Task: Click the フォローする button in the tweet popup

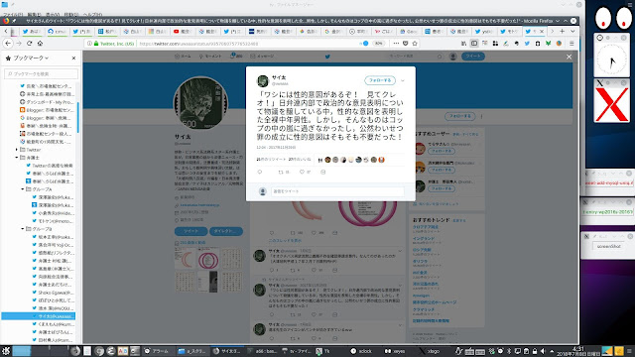Action: 380,80
